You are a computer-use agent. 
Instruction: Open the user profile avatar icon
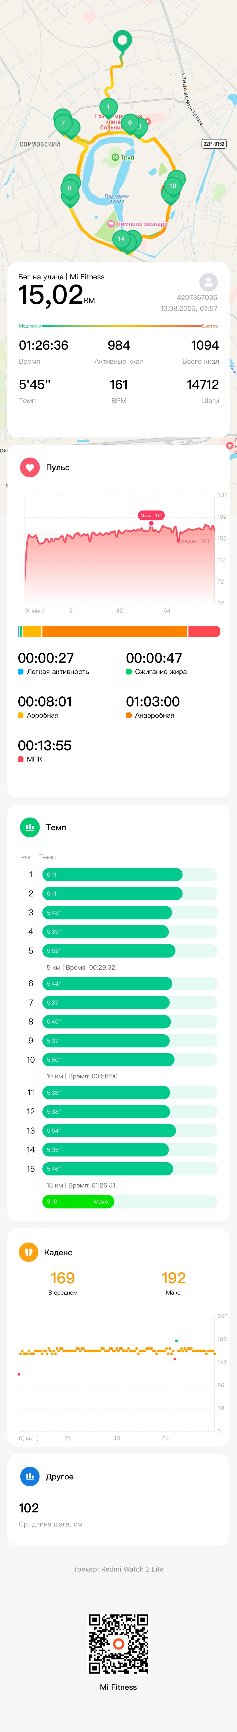click(x=208, y=282)
